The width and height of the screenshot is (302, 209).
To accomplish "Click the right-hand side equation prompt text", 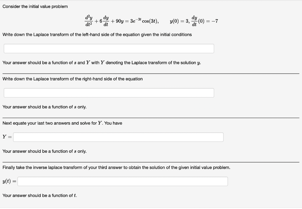I will (x=73, y=79).
